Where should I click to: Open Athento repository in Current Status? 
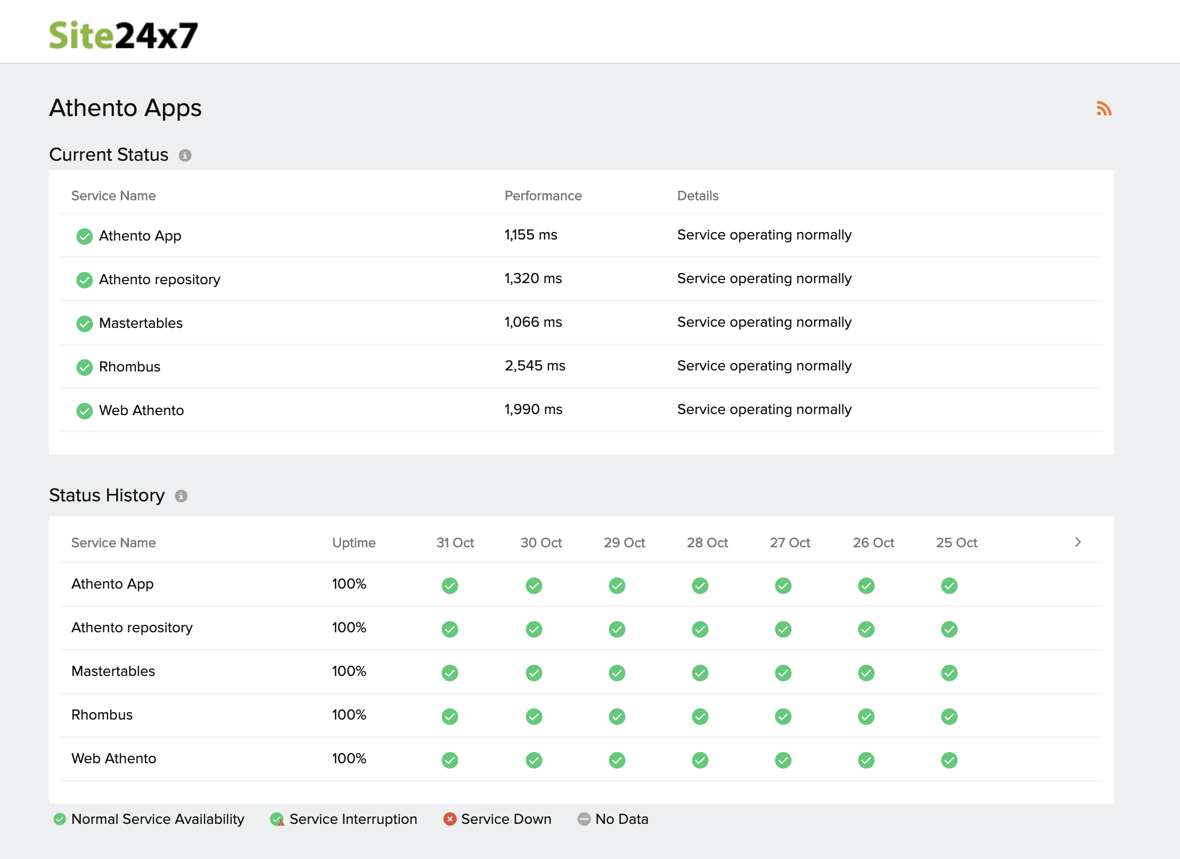(x=159, y=279)
